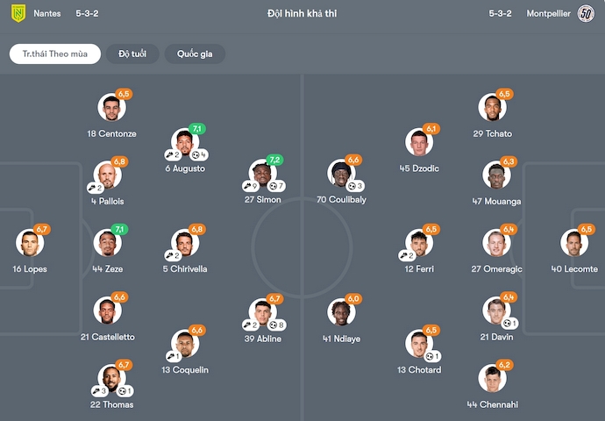
Task: Switch to the Độ tuổi tab
Action: 133,54
